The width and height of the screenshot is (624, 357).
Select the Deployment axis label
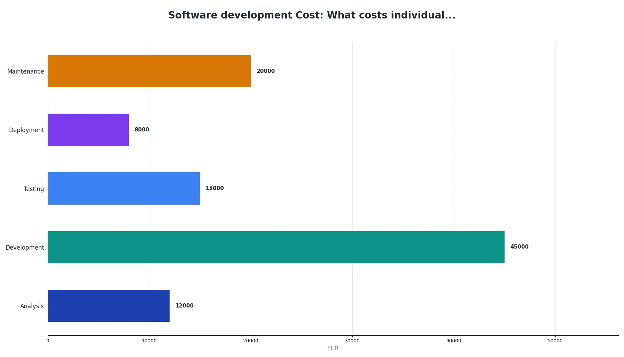coord(26,130)
